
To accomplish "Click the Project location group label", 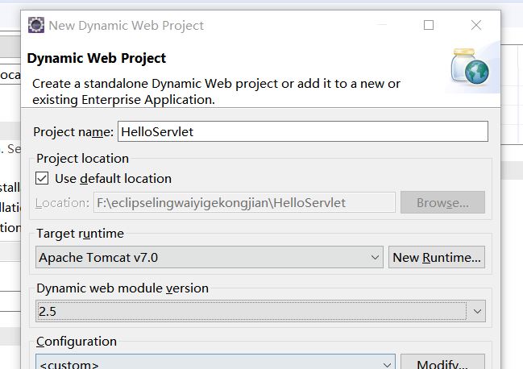I will (x=82, y=159).
